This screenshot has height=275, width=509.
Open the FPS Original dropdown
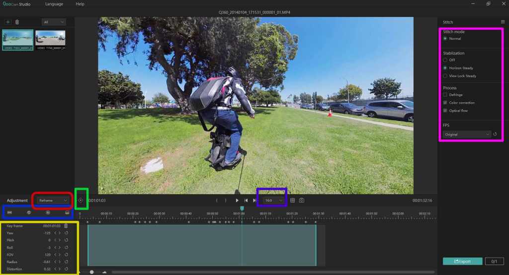[x=466, y=134]
